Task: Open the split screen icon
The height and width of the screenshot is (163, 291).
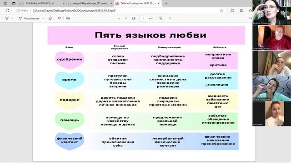Action: (x=241, y=10)
